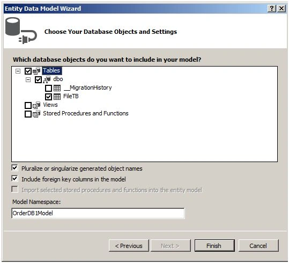Select the Tables tree label

(52, 71)
